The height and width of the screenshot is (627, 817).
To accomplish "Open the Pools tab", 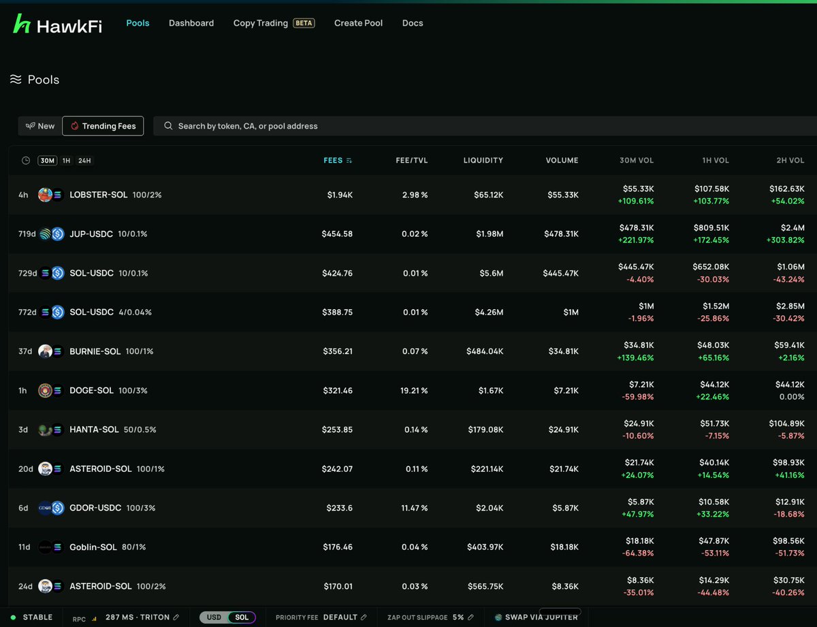I will (138, 23).
